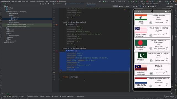Switch to Helper.kt editor tab
Image resolution: width=177 pixels, height=99 pixels.
pos(91,4)
